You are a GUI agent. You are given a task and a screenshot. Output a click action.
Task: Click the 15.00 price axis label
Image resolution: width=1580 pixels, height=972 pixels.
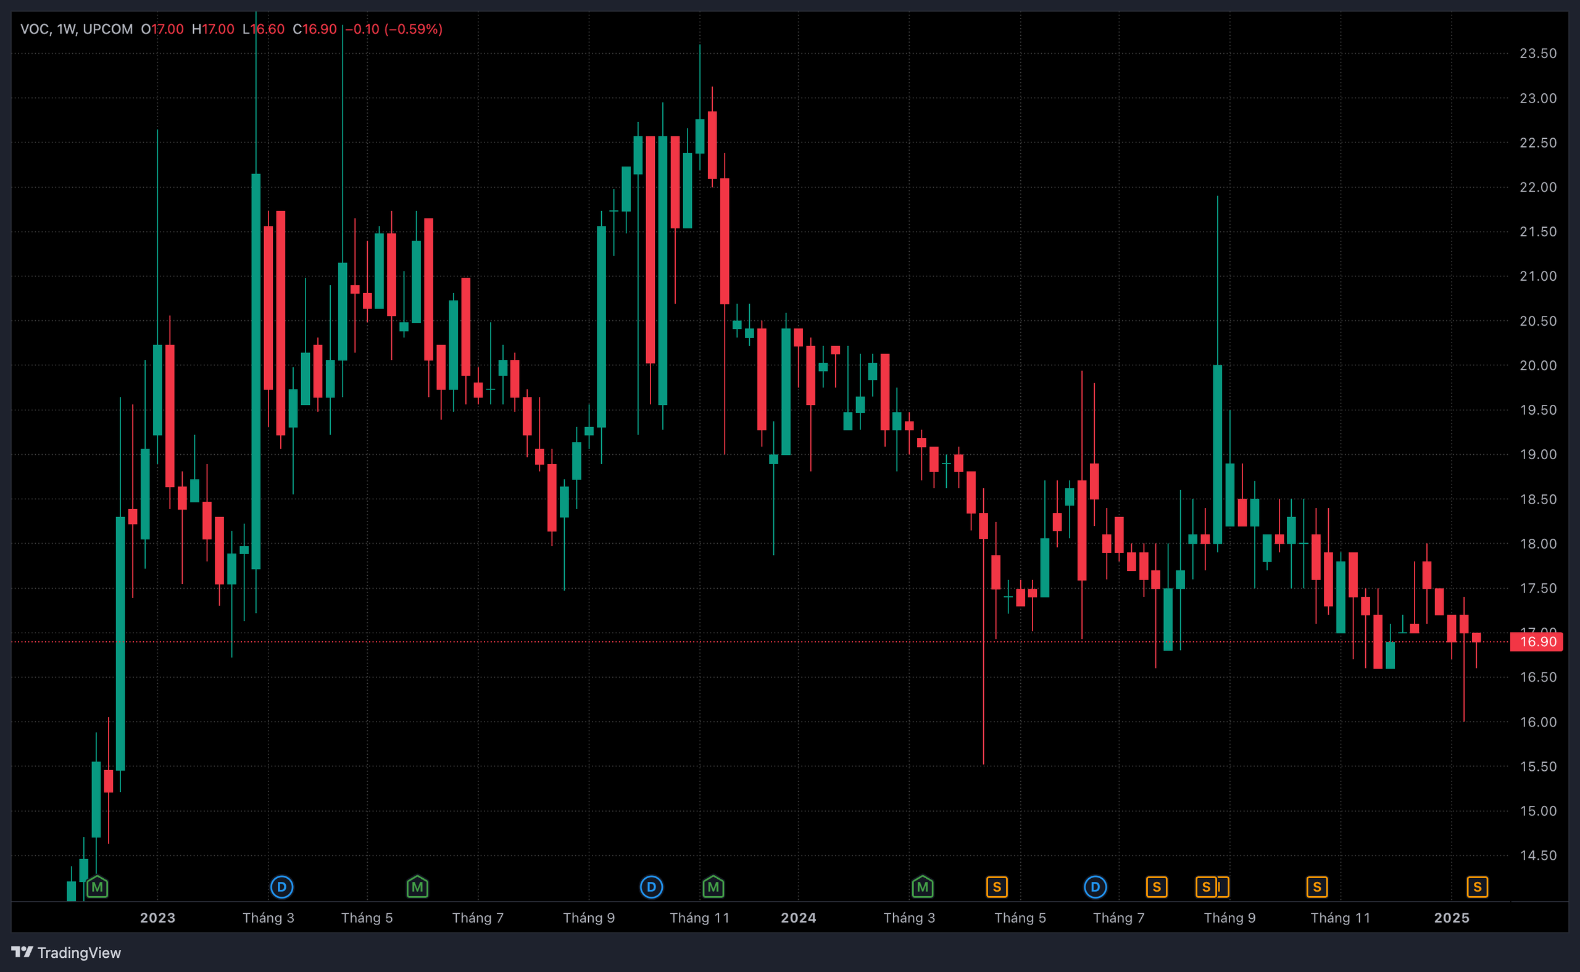click(1538, 811)
